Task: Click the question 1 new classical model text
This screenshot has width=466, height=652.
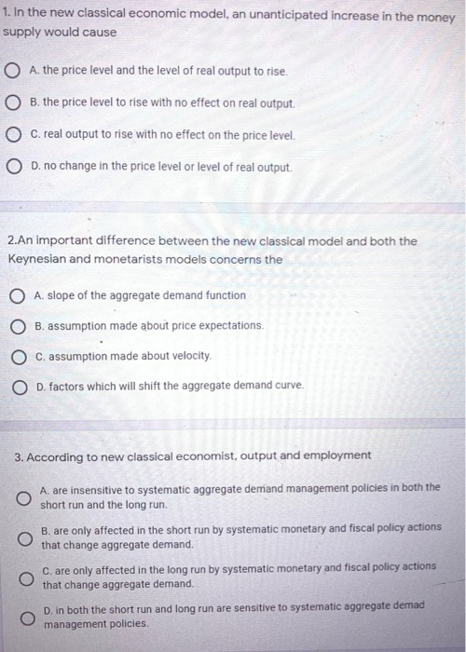Action: pyautogui.click(x=228, y=22)
